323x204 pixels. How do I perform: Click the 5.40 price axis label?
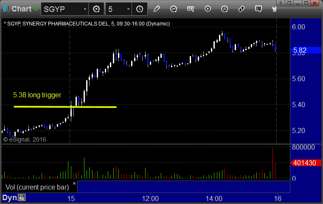click(x=298, y=105)
